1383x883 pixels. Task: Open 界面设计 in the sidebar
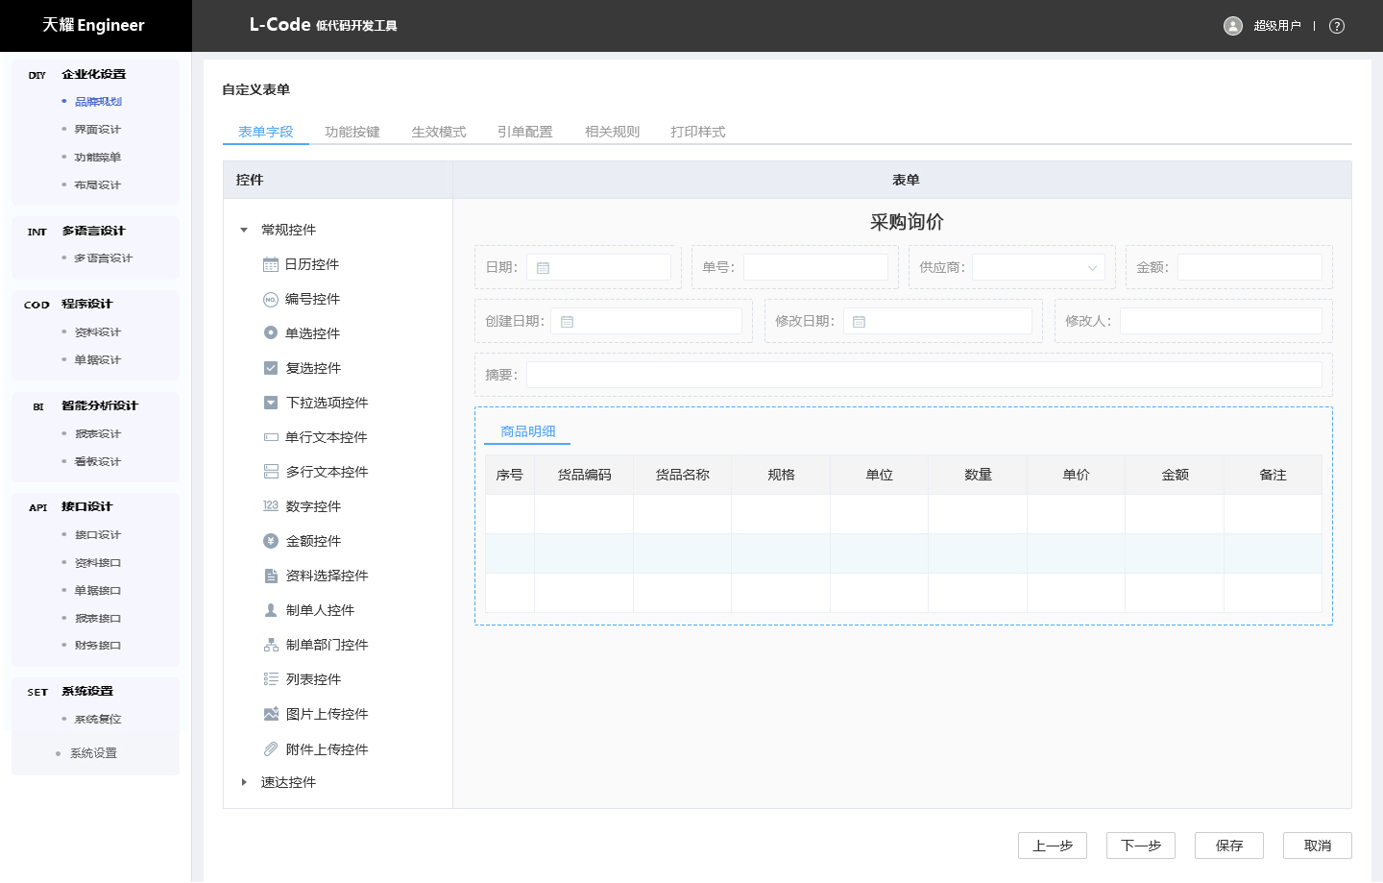point(98,130)
